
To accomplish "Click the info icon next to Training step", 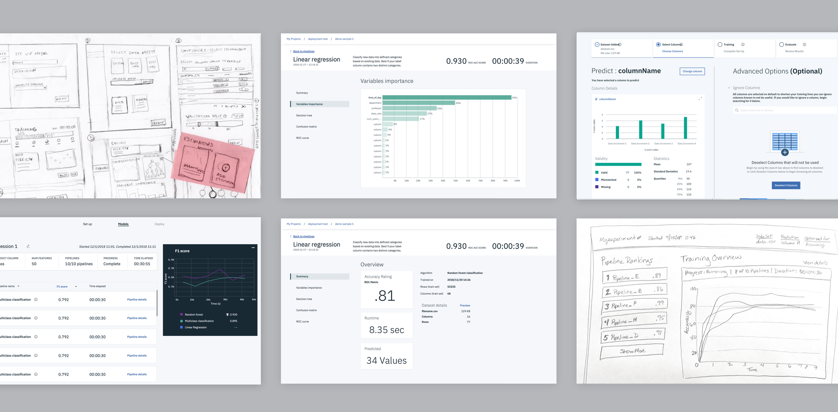I will [743, 45].
